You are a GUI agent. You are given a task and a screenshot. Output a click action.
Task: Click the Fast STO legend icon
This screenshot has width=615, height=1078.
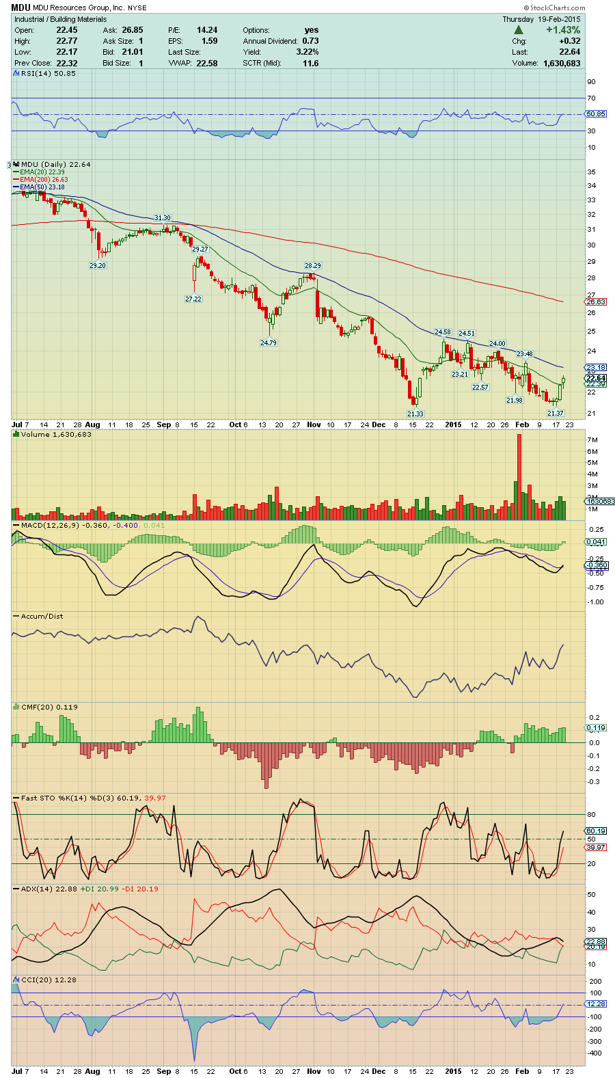(x=17, y=798)
